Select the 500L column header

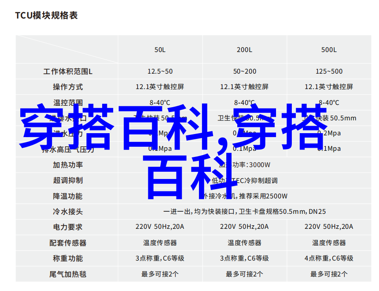[329, 50]
